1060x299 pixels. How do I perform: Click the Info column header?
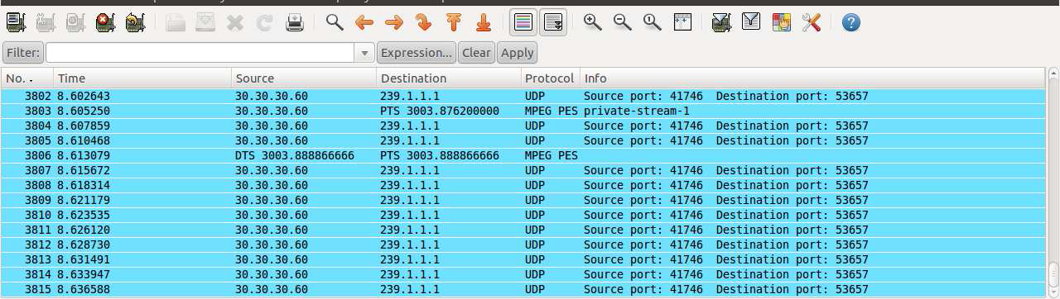pyautogui.click(x=812, y=78)
